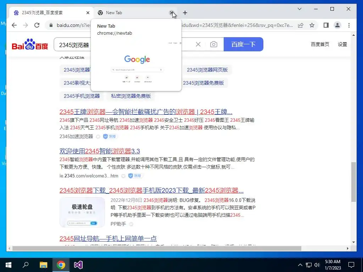Bookmark this tab with the star
Viewport: 363px width, 272px height.
click(312, 25)
